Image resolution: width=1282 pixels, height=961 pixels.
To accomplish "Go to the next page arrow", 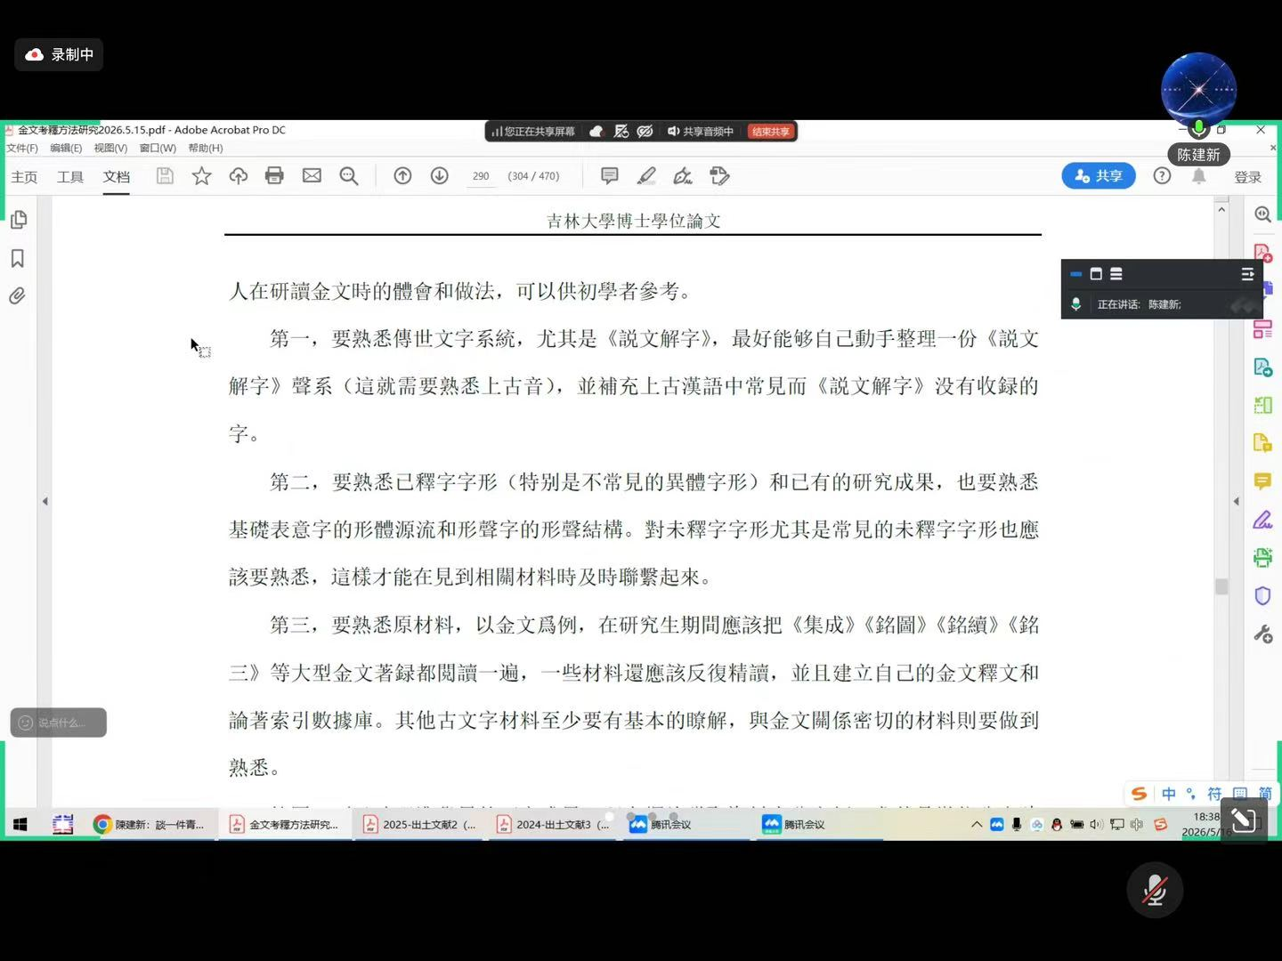I will pos(440,176).
